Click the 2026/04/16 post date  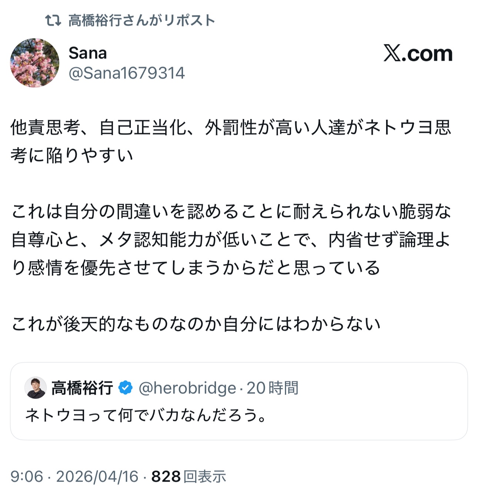pyautogui.click(x=97, y=477)
